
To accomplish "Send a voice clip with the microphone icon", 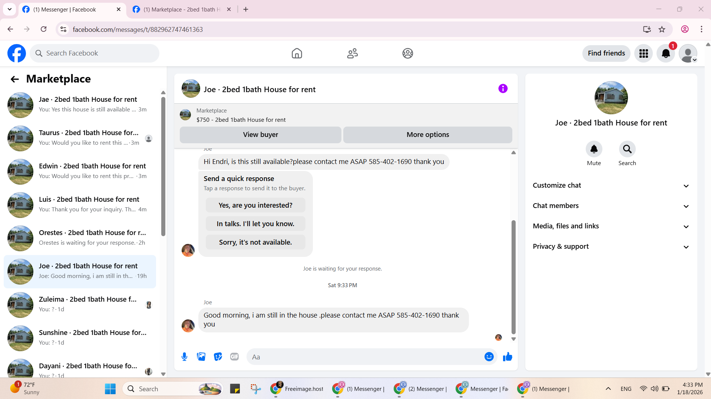I will [x=184, y=357].
